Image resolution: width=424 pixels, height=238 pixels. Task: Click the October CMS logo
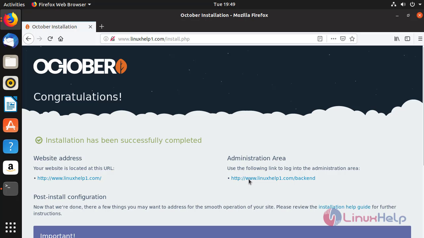[80, 66]
